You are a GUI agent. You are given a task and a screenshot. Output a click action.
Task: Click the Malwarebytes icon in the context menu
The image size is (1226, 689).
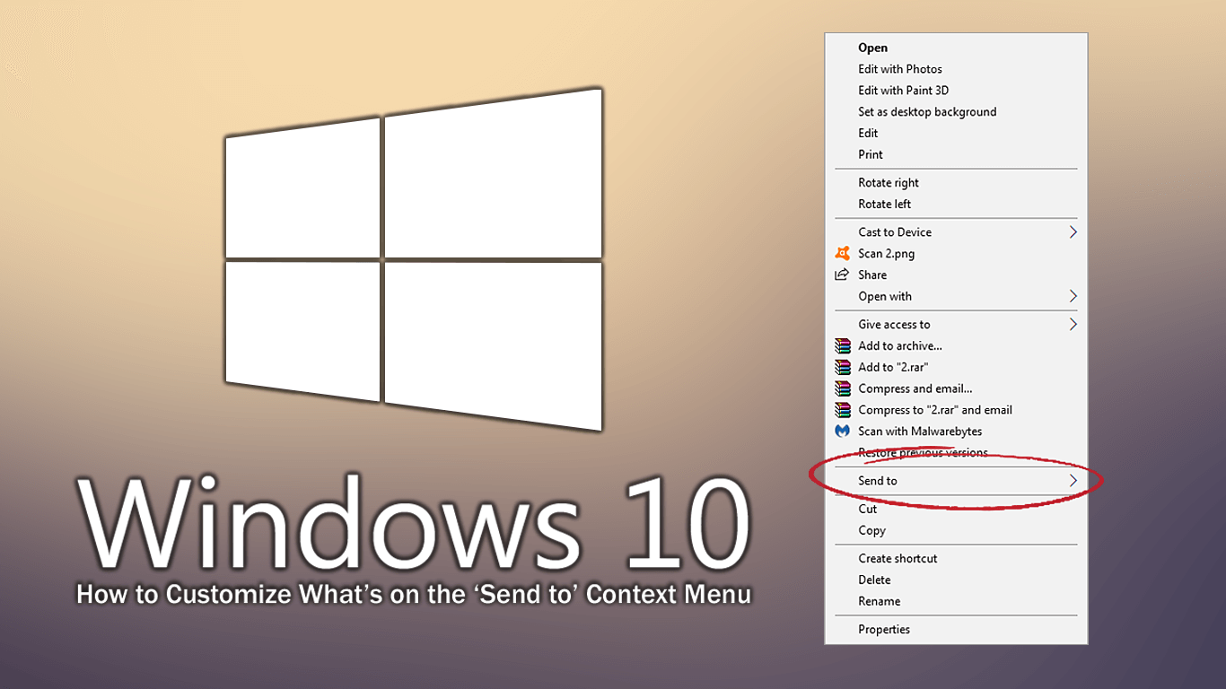pos(842,432)
